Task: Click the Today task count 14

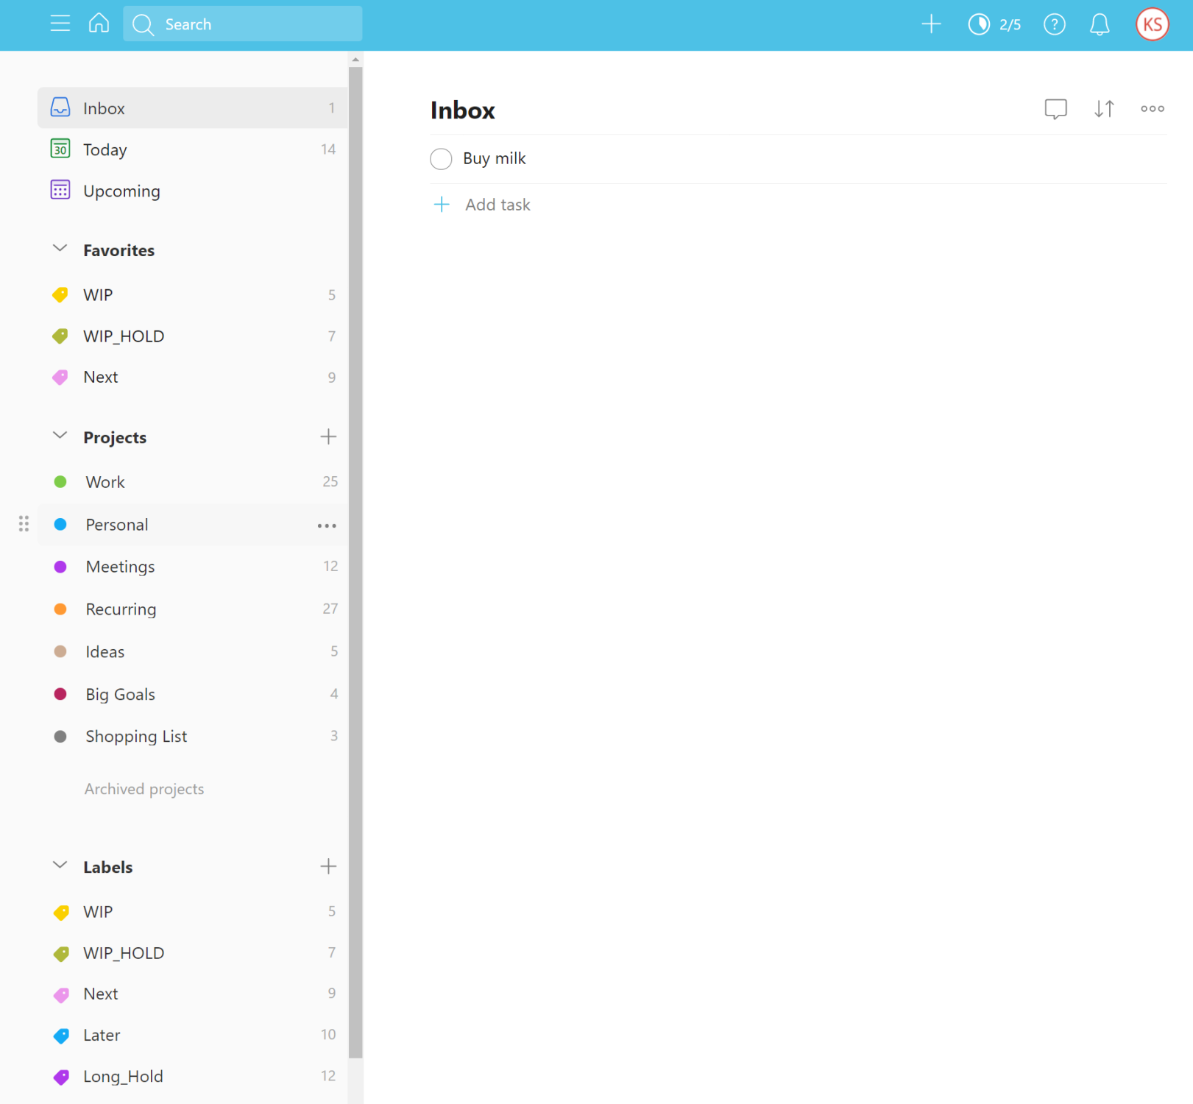Action: 328,149
